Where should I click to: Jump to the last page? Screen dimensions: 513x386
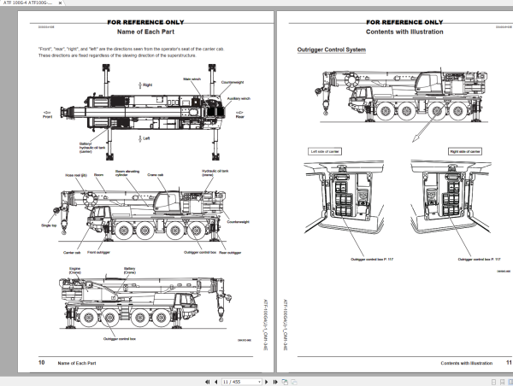click(275, 382)
